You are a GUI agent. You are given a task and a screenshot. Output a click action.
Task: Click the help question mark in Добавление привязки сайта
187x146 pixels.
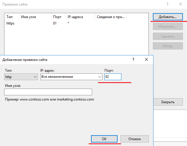pyautogui.click(x=133, y=59)
